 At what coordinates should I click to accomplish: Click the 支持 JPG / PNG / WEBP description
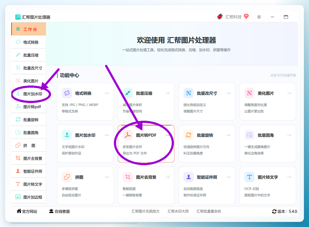pos(80,105)
